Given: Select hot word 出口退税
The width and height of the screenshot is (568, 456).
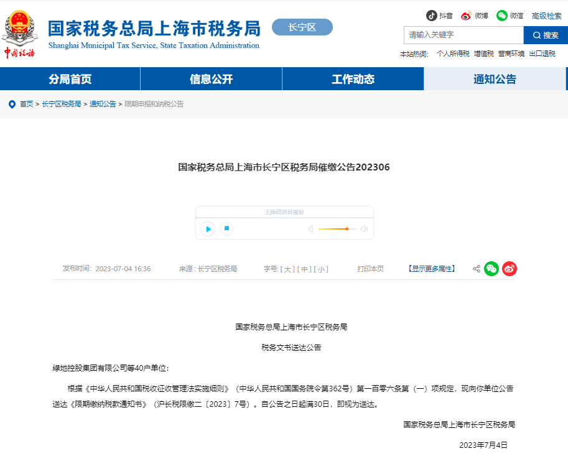Looking at the screenshot, I should click(x=542, y=54).
